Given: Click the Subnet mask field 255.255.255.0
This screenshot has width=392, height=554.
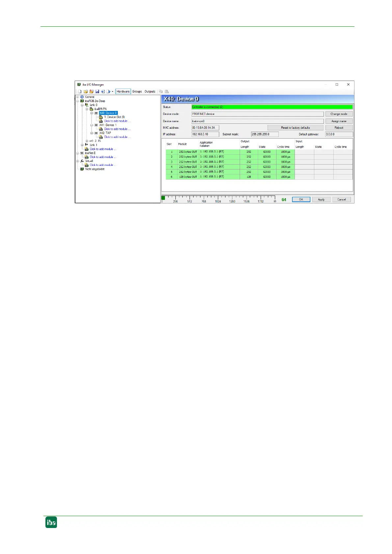Looking at the screenshot, I should click(x=265, y=134).
